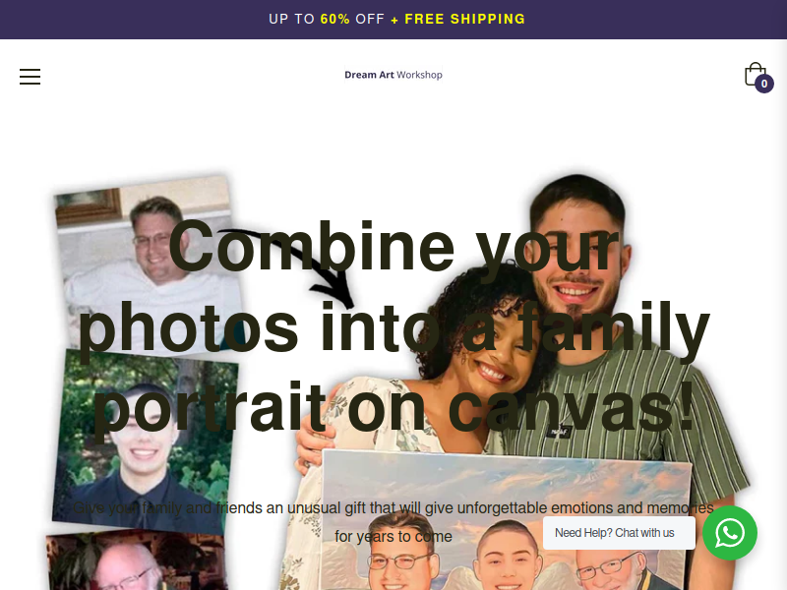Click the cart count badge showing 0
Viewport: 787px width, 590px height.
click(x=764, y=84)
